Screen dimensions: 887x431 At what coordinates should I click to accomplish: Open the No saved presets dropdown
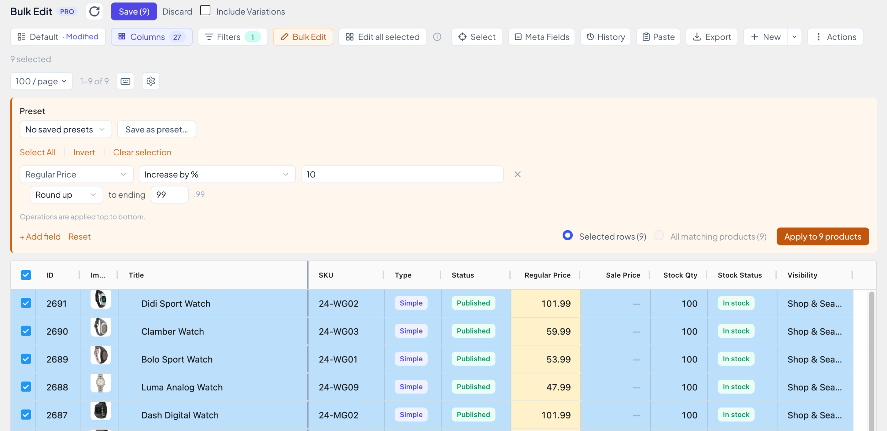[65, 129]
